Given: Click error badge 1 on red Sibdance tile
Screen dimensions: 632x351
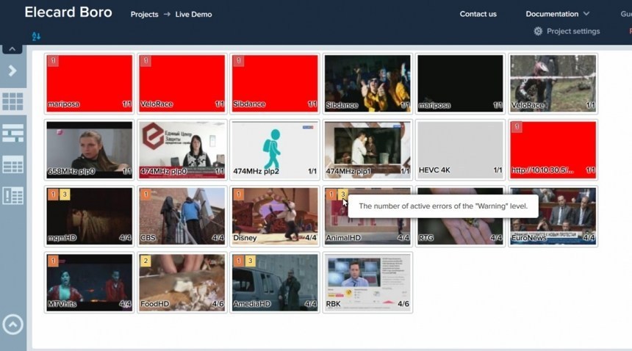Looking at the screenshot, I should pos(239,61).
